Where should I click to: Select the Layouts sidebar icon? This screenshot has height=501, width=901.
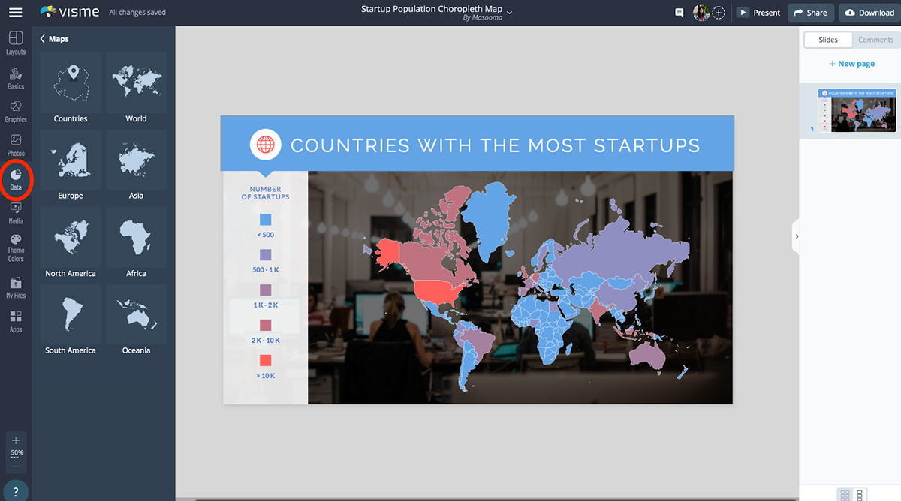(x=15, y=43)
